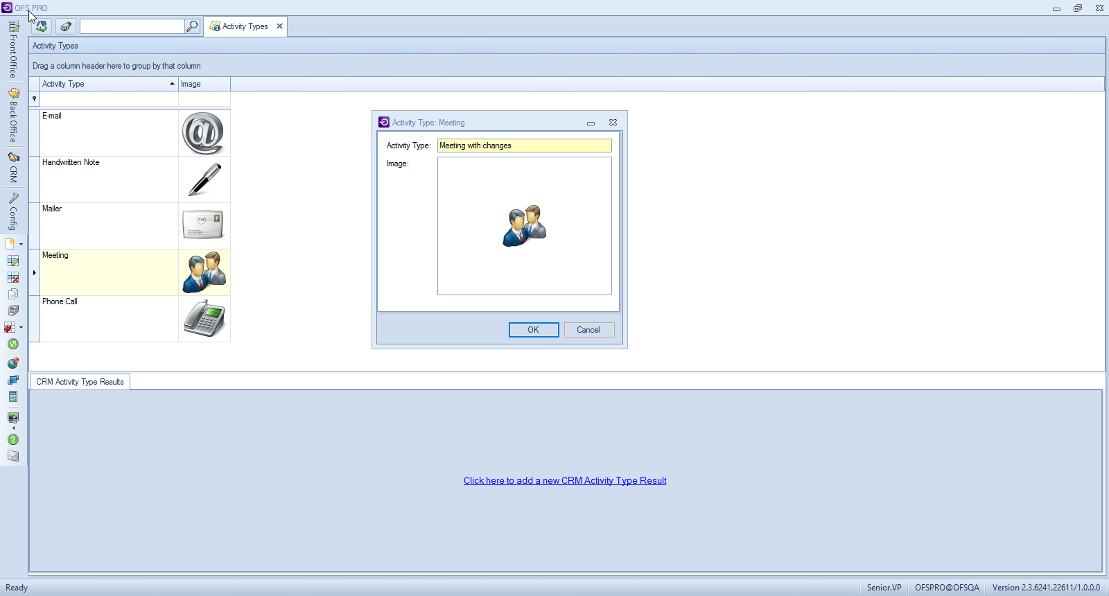Sort by the Activity Type column header
The image size is (1109, 596).
pos(109,84)
